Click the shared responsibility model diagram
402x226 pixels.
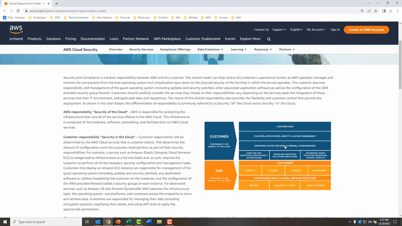(x=268, y=156)
